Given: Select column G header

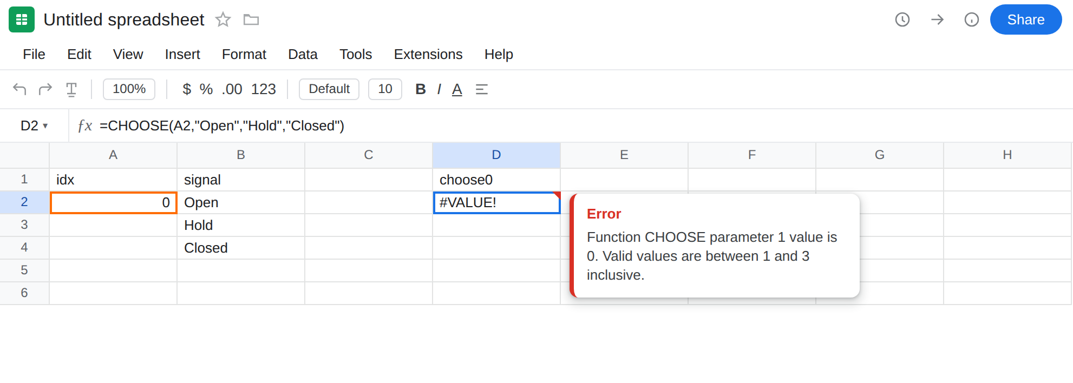Looking at the screenshot, I should pos(880,155).
